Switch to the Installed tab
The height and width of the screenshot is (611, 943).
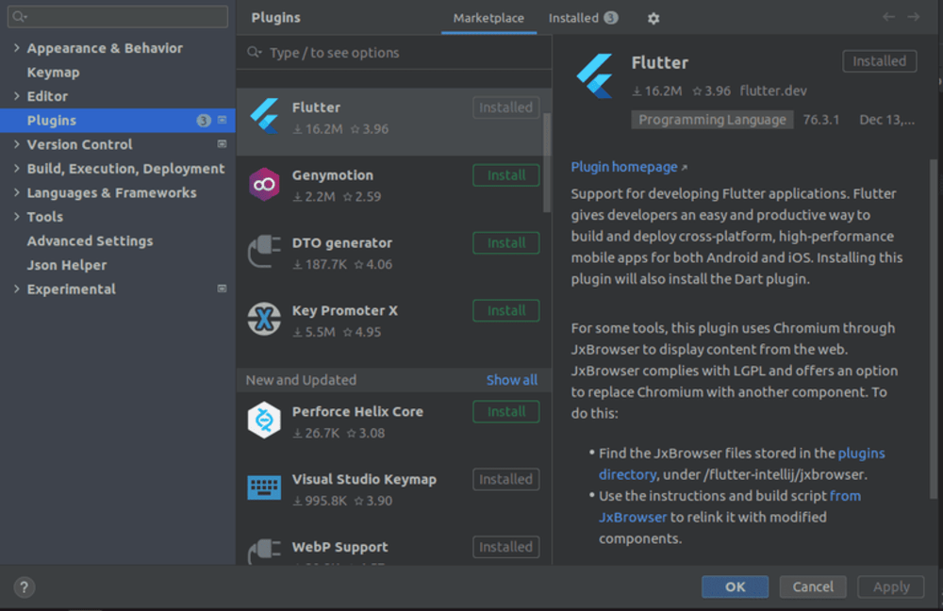click(x=573, y=18)
